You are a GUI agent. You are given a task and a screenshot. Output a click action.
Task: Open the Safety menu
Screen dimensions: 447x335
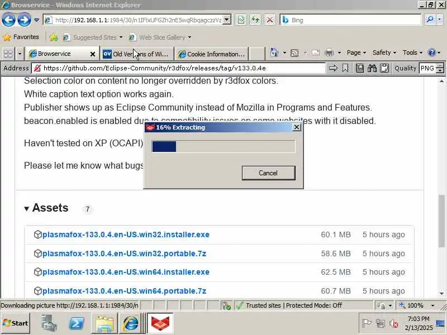click(x=384, y=52)
